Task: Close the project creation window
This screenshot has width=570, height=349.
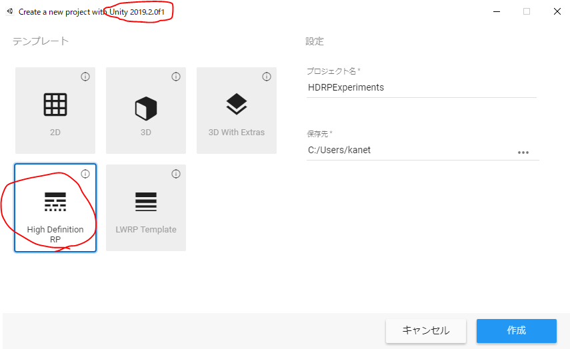Action: [x=557, y=11]
